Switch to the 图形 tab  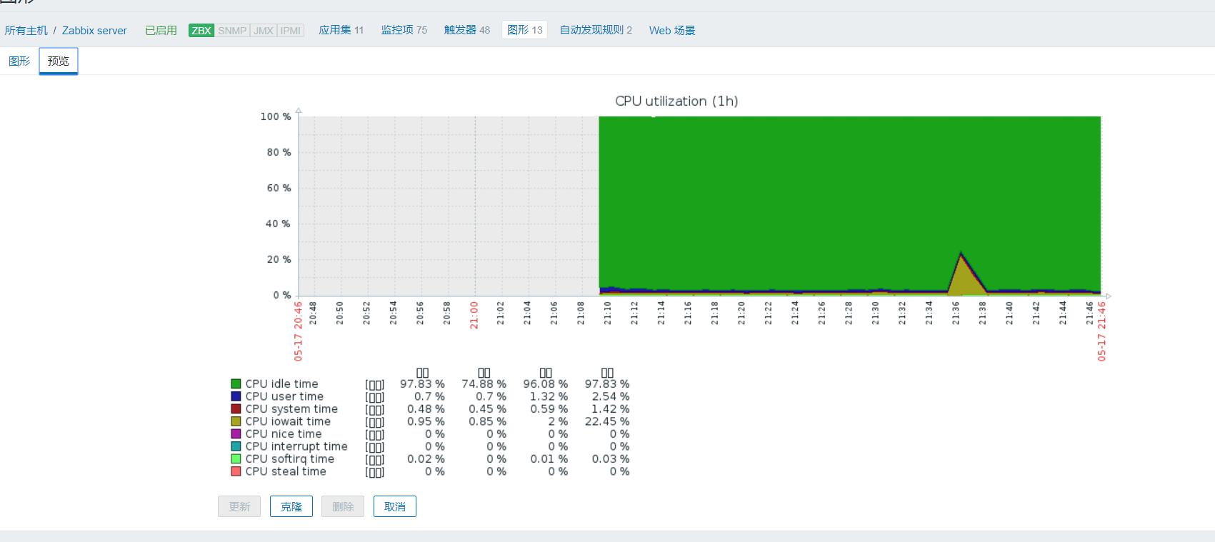(19, 61)
